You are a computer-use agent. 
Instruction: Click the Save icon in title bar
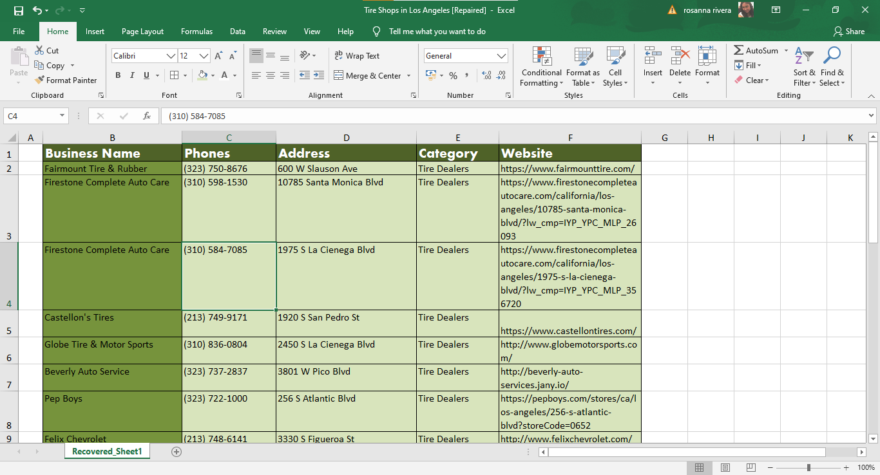click(x=18, y=10)
